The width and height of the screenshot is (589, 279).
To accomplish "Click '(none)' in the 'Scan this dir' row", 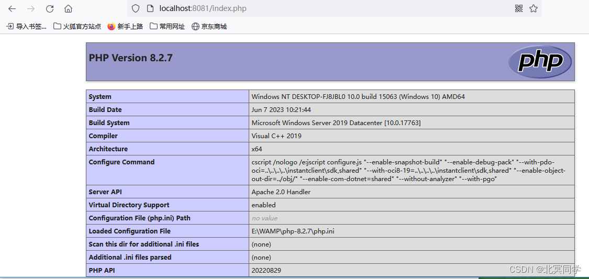I will point(261,244).
